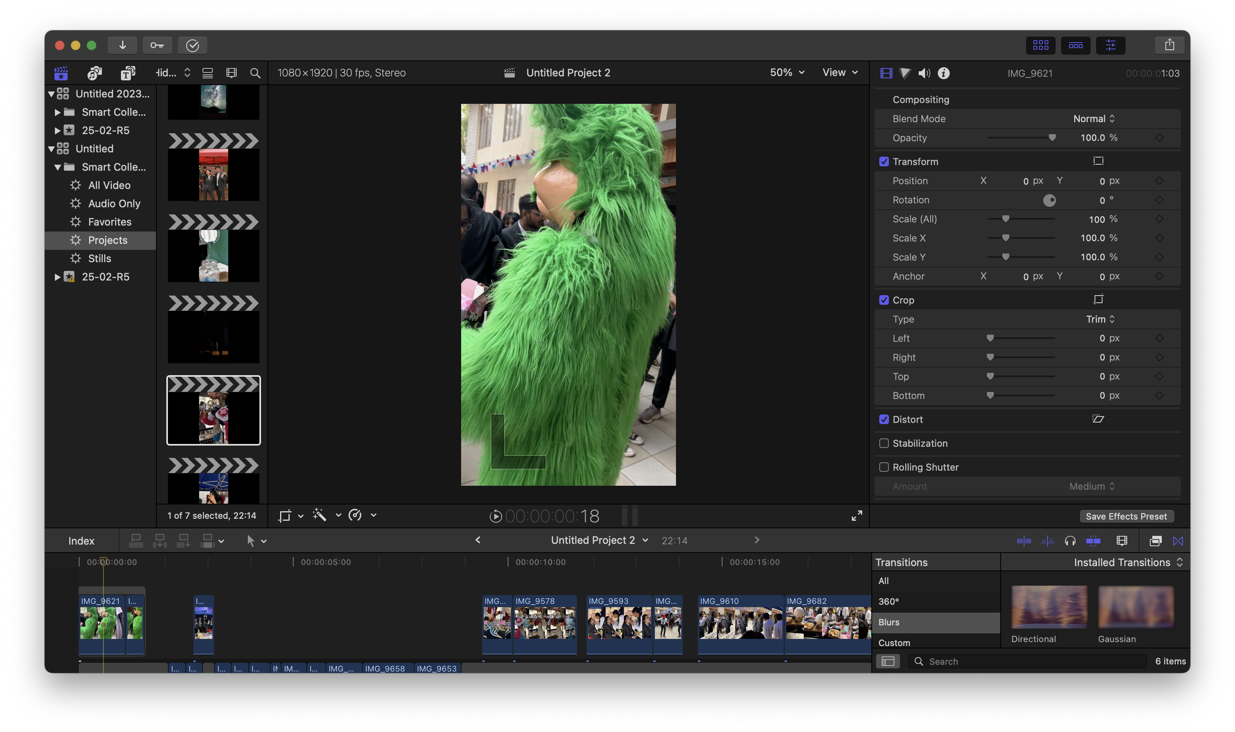Toggle the Browser layout icon
This screenshot has width=1235, height=732.
[1040, 45]
